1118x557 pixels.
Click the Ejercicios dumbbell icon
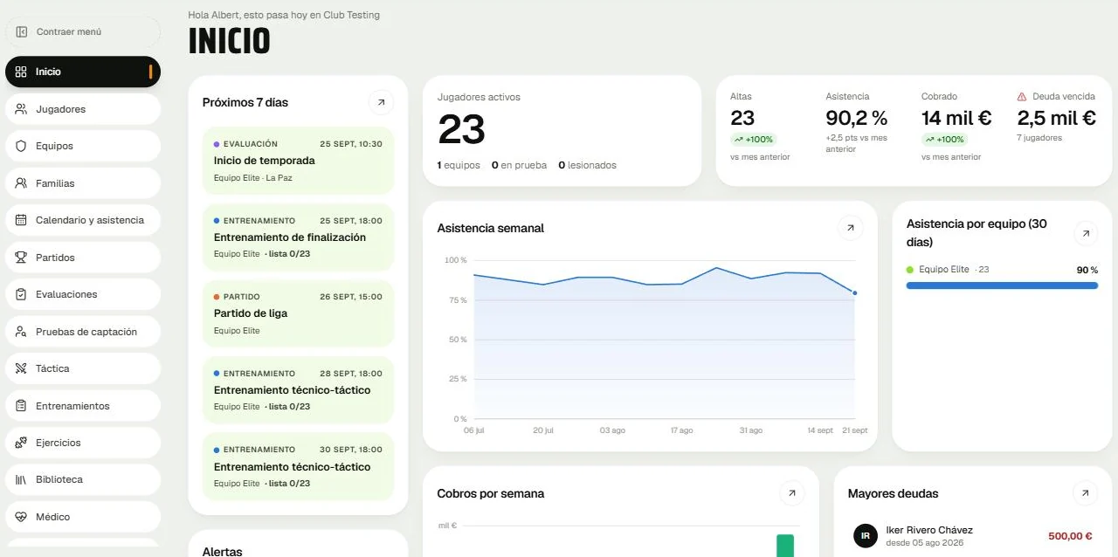click(21, 443)
